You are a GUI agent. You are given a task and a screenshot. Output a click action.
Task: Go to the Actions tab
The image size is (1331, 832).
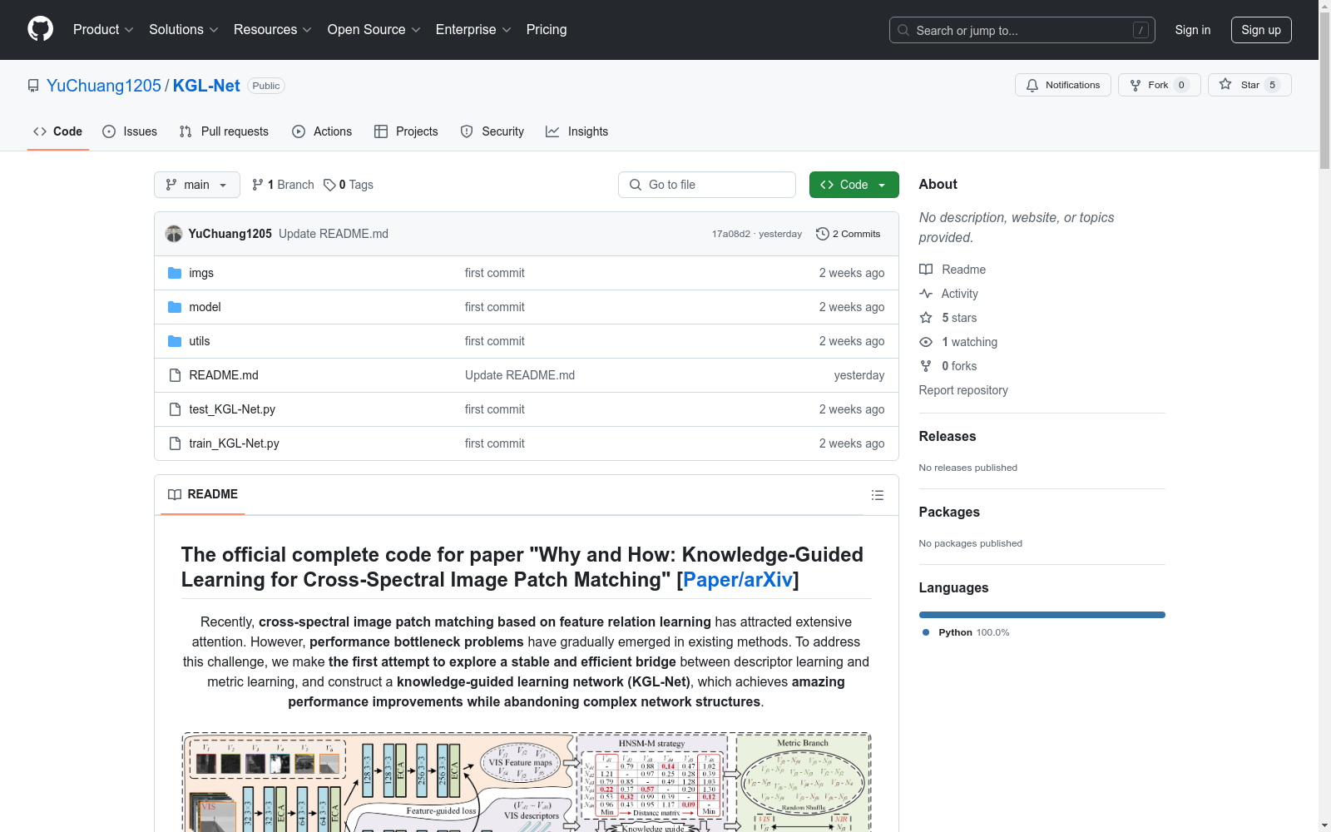pyautogui.click(x=322, y=131)
